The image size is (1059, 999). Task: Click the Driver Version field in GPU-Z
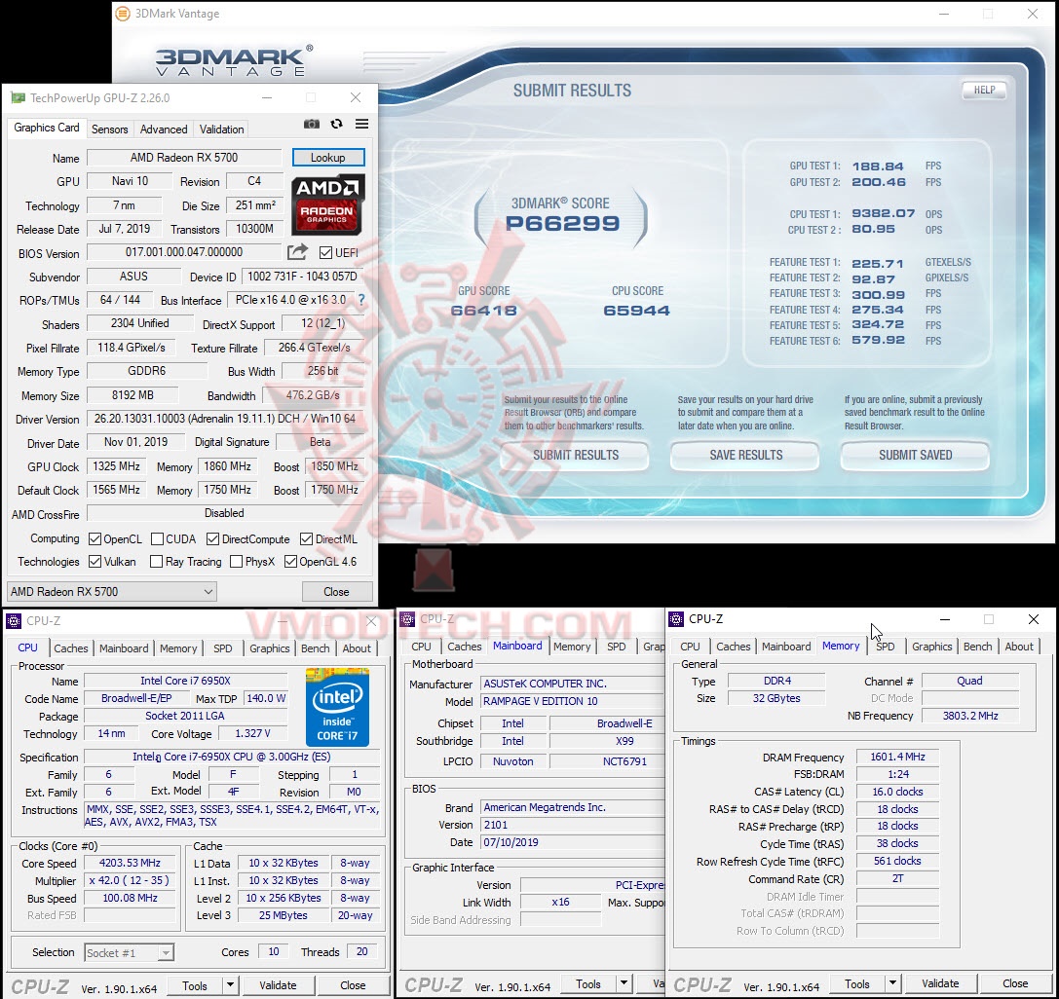tap(226, 419)
